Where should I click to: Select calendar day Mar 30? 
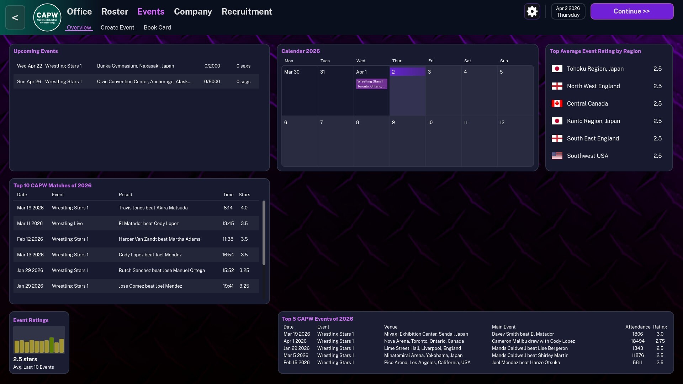tap(300, 91)
